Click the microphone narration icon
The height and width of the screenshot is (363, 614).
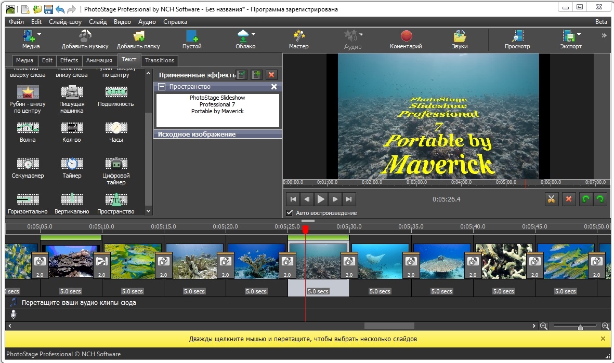coord(14,315)
